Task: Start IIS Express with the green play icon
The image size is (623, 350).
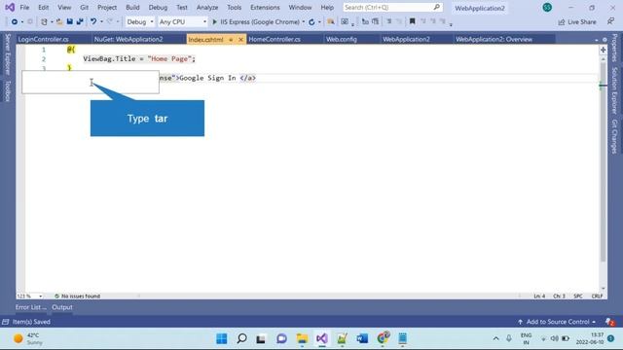Action: 214,21
